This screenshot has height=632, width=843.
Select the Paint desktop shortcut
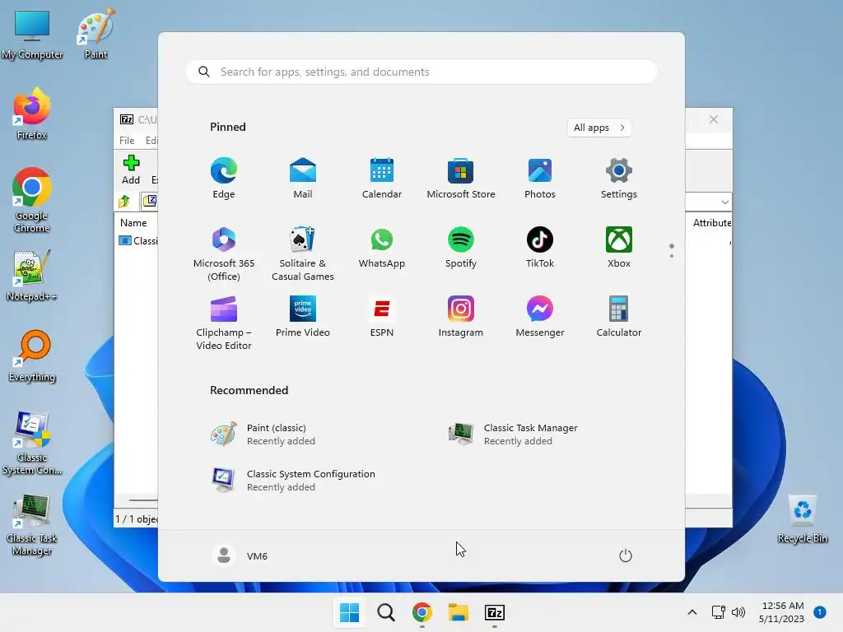point(95,34)
